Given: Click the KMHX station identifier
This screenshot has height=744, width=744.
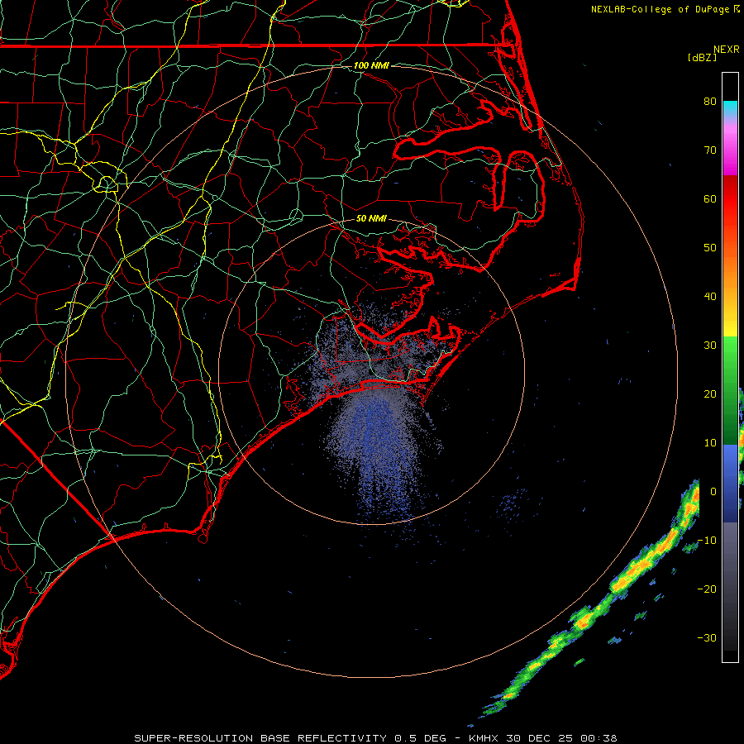Looking at the screenshot, I should coord(485,738).
